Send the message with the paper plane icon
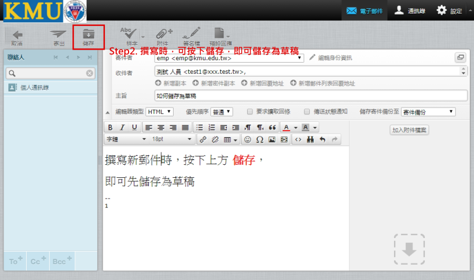Viewport: 474px width, 280px height. click(58, 34)
